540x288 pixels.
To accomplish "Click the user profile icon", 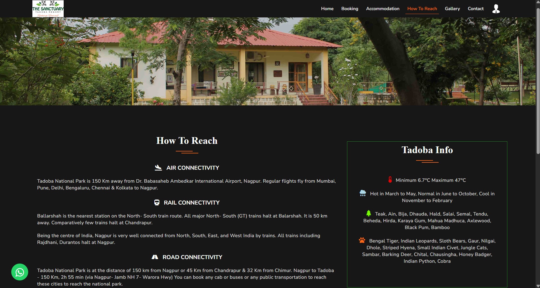I will pos(496,9).
